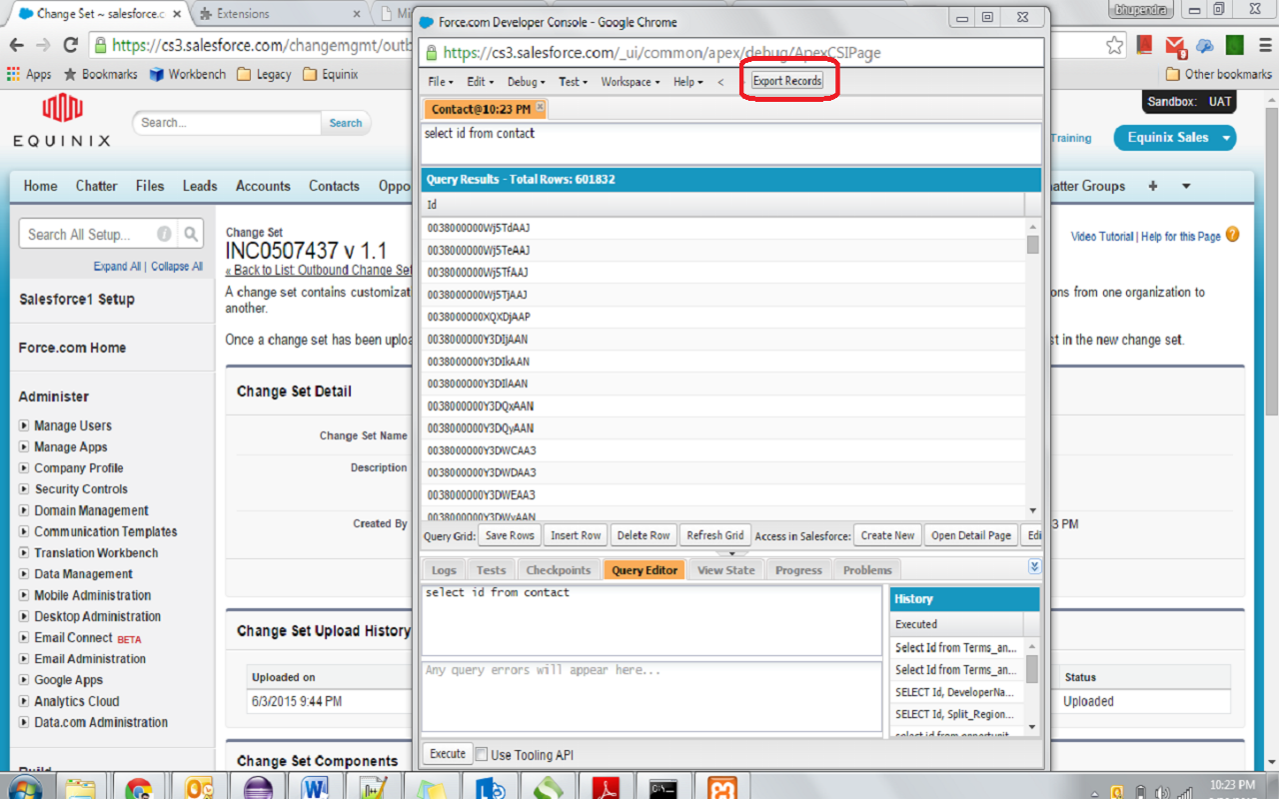Click the green square extension icon
Viewport: 1279px width, 799px height.
[1235, 45]
